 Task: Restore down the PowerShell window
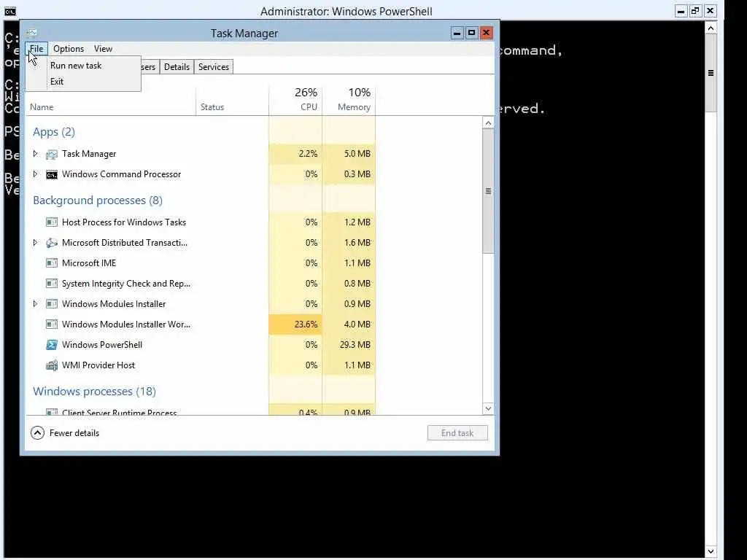click(x=695, y=11)
